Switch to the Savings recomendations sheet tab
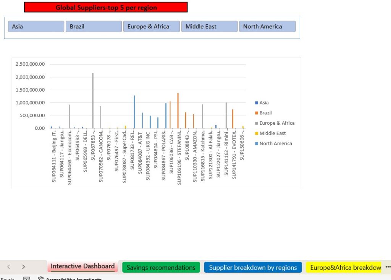This screenshot has width=391, height=280. coord(161,267)
